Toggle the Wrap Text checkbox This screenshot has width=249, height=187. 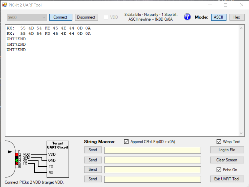219,142
